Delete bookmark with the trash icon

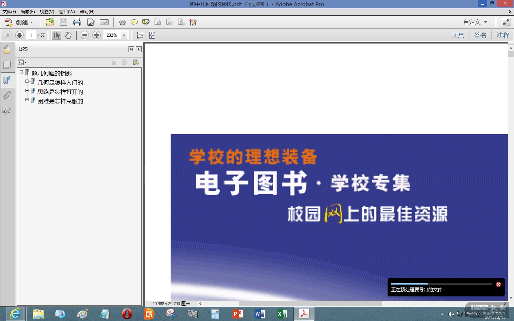(114, 62)
